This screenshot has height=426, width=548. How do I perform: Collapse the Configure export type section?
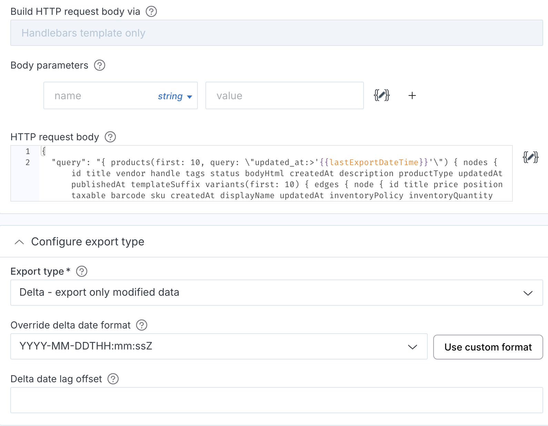pos(19,242)
